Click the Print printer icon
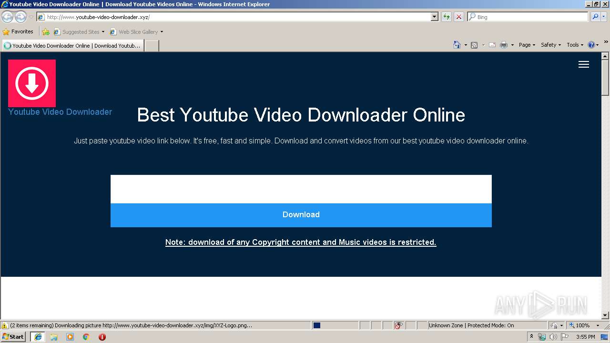This screenshot has height=343, width=610. pos(504,45)
